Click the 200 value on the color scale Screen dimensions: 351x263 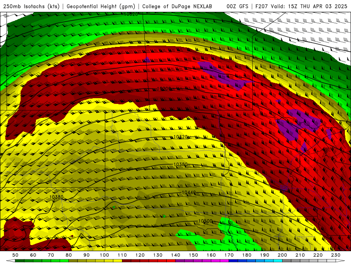click(x=282, y=255)
